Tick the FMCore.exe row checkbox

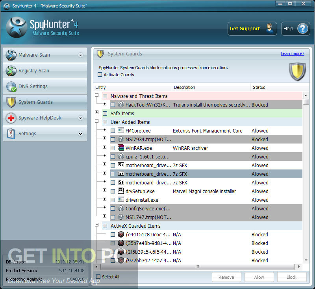(x=113, y=131)
